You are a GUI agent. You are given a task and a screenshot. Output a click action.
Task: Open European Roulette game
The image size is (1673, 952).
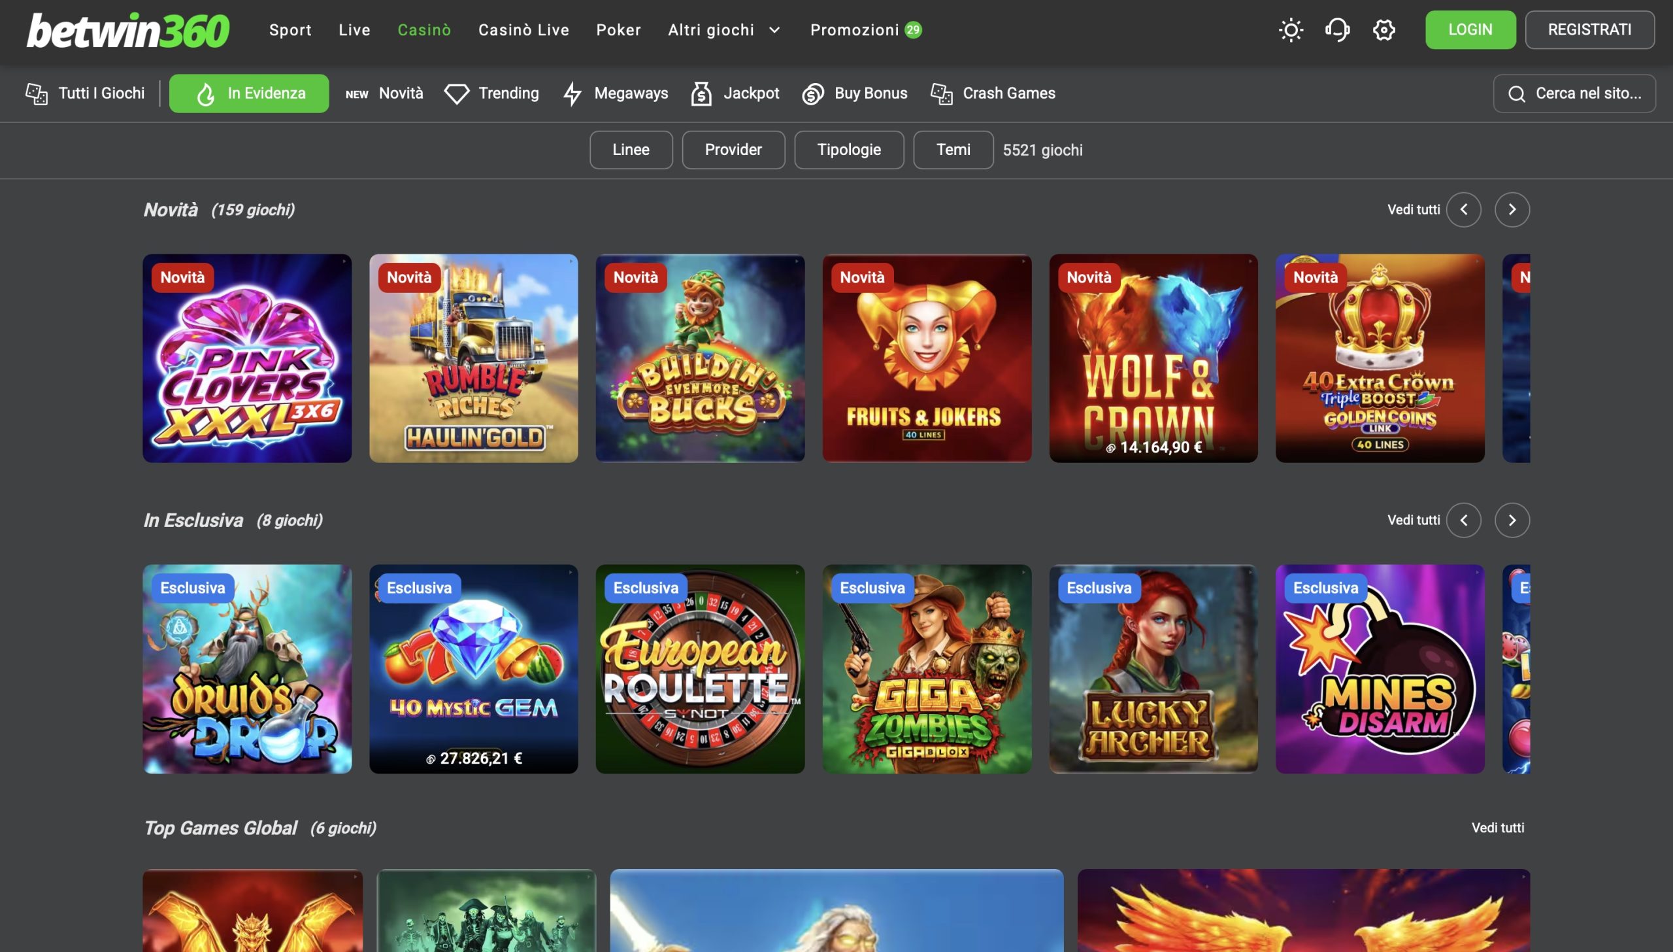pos(701,669)
